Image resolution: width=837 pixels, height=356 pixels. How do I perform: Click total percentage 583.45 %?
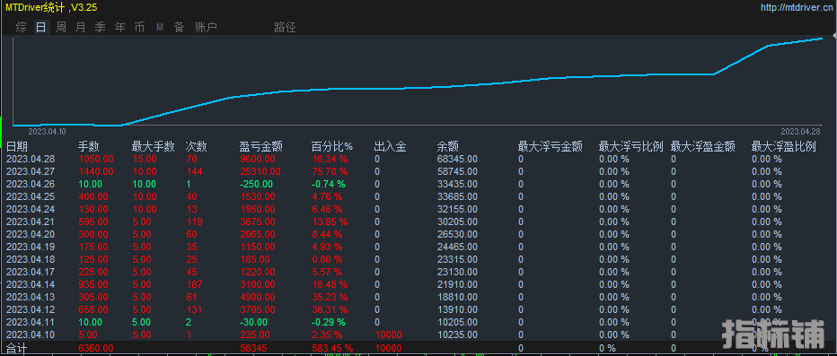332,348
